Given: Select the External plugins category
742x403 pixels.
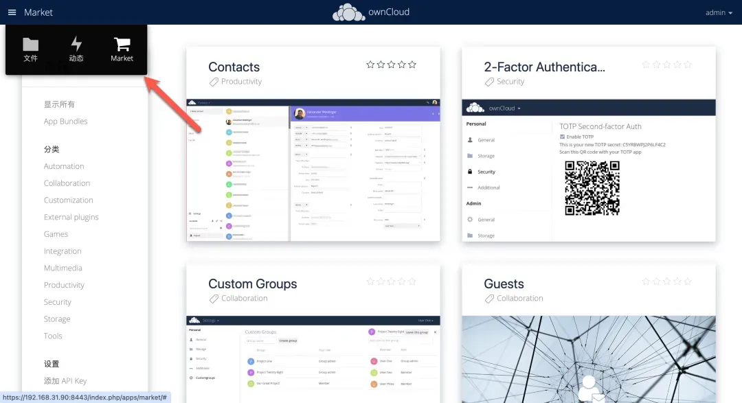Looking at the screenshot, I should click(x=71, y=218).
